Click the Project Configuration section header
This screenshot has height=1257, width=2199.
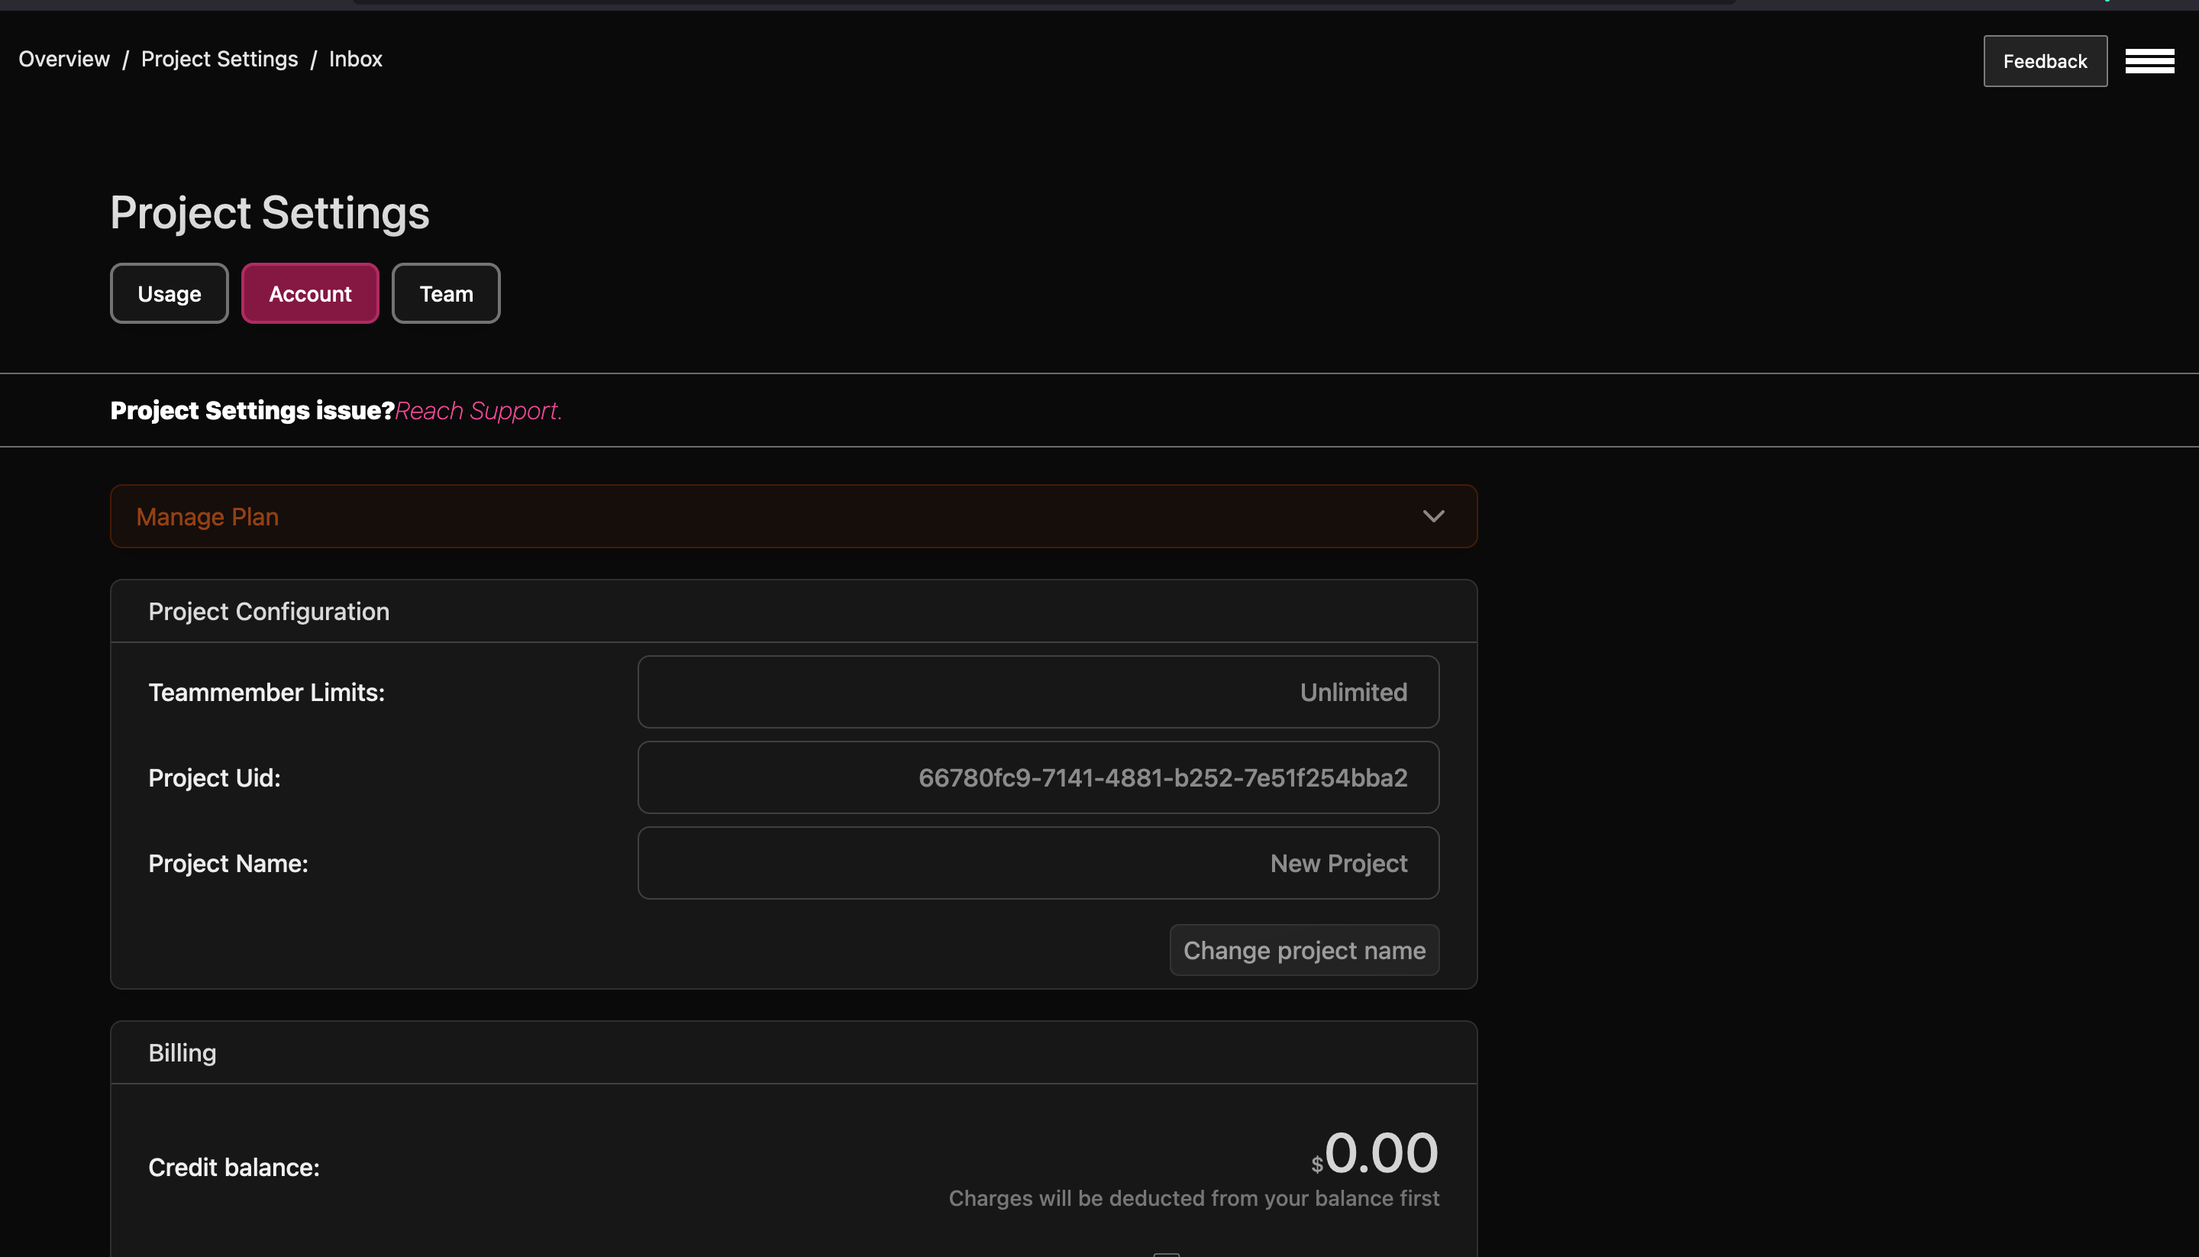pos(269,611)
